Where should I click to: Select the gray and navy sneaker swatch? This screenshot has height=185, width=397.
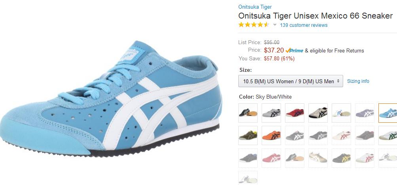pos(271,113)
